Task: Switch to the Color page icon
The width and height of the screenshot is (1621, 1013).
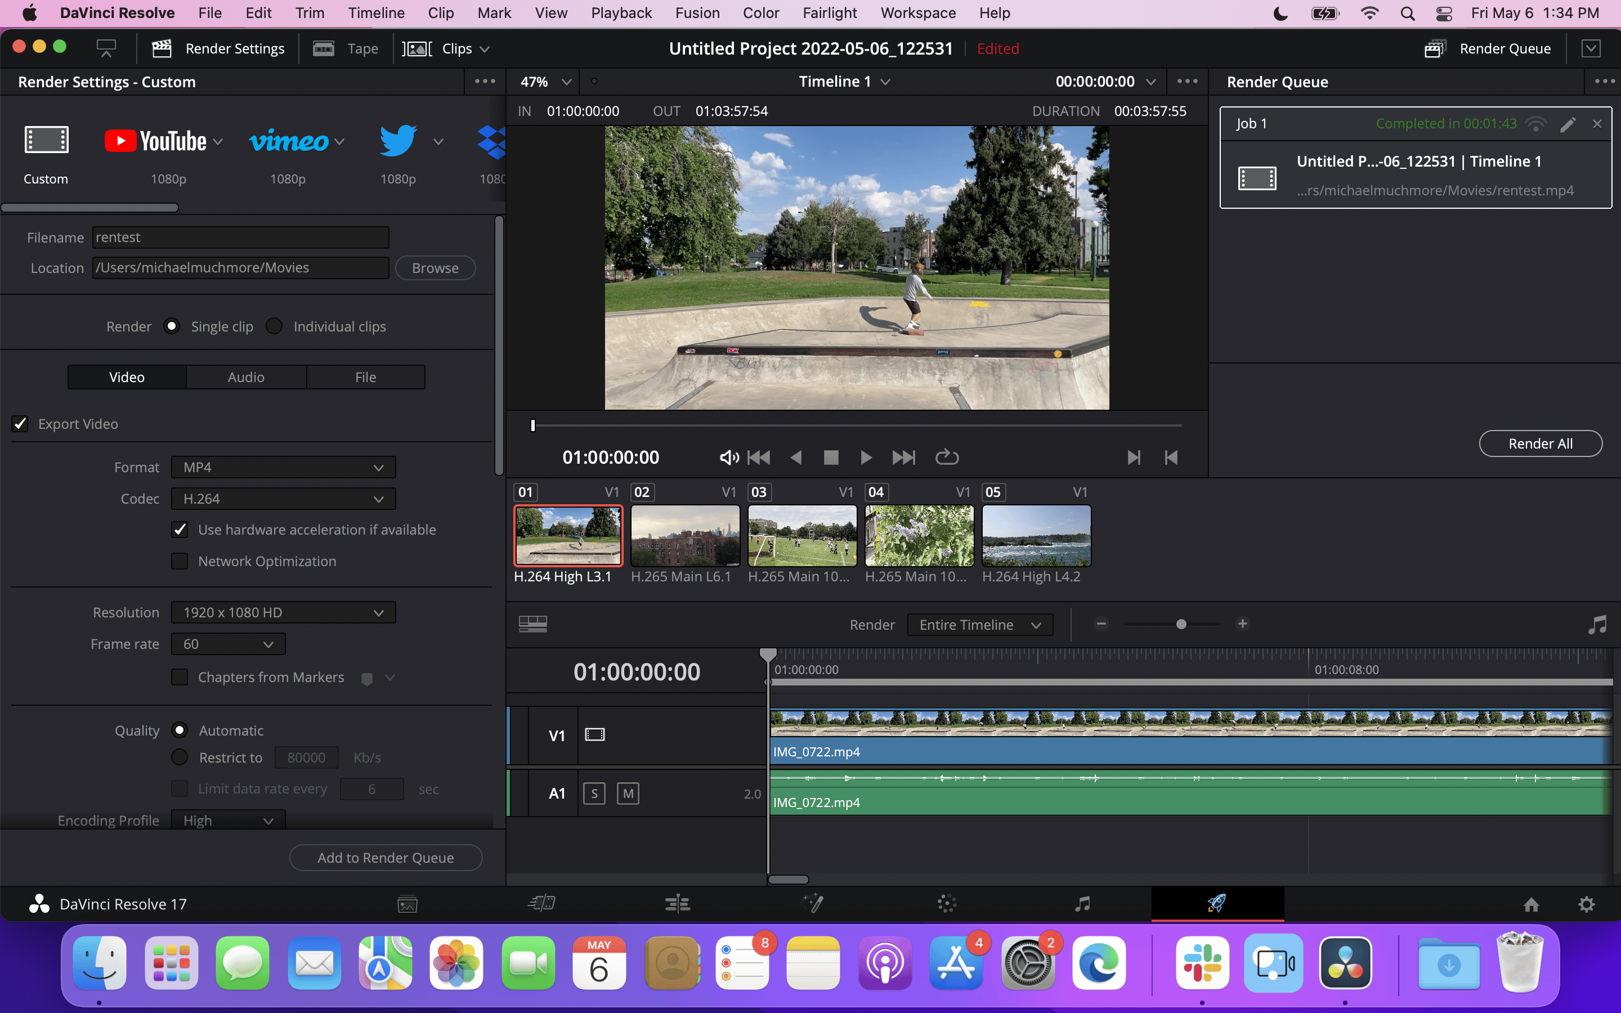Action: point(947,904)
